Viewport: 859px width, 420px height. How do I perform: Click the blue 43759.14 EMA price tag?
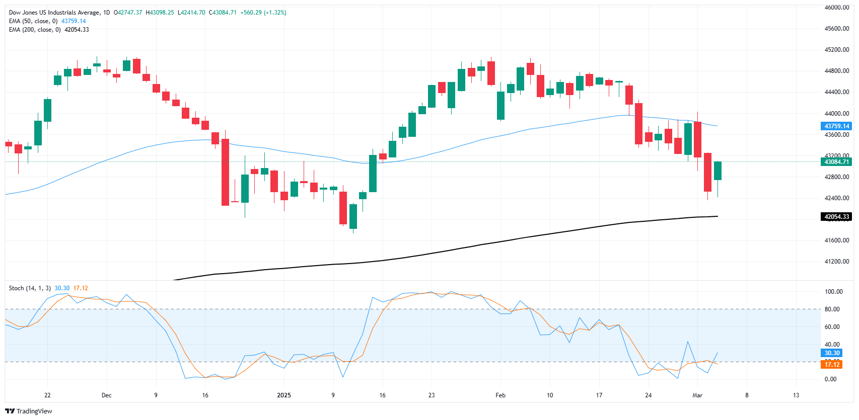pos(836,126)
